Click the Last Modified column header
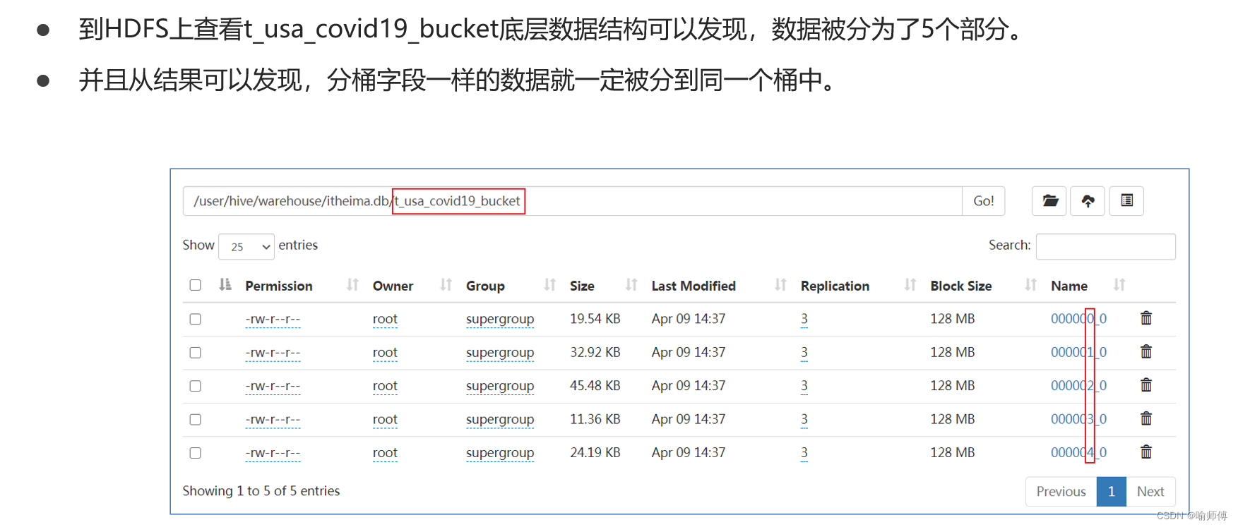 coord(694,286)
